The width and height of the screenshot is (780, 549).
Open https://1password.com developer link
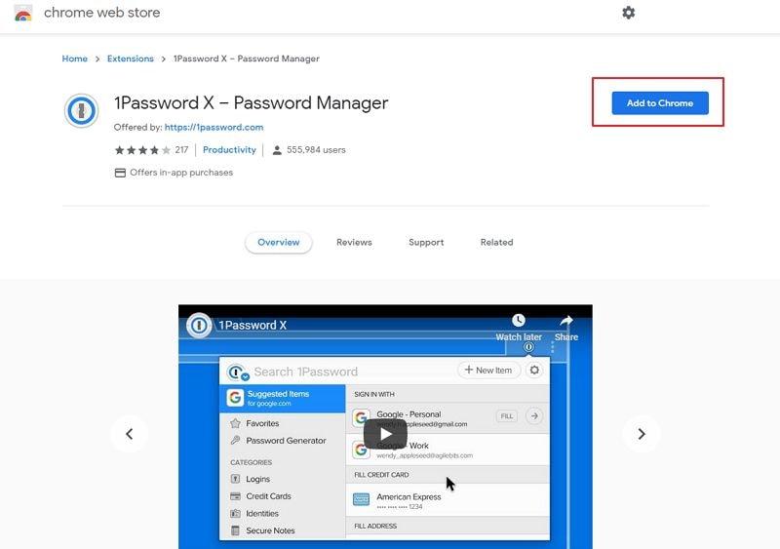click(214, 128)
